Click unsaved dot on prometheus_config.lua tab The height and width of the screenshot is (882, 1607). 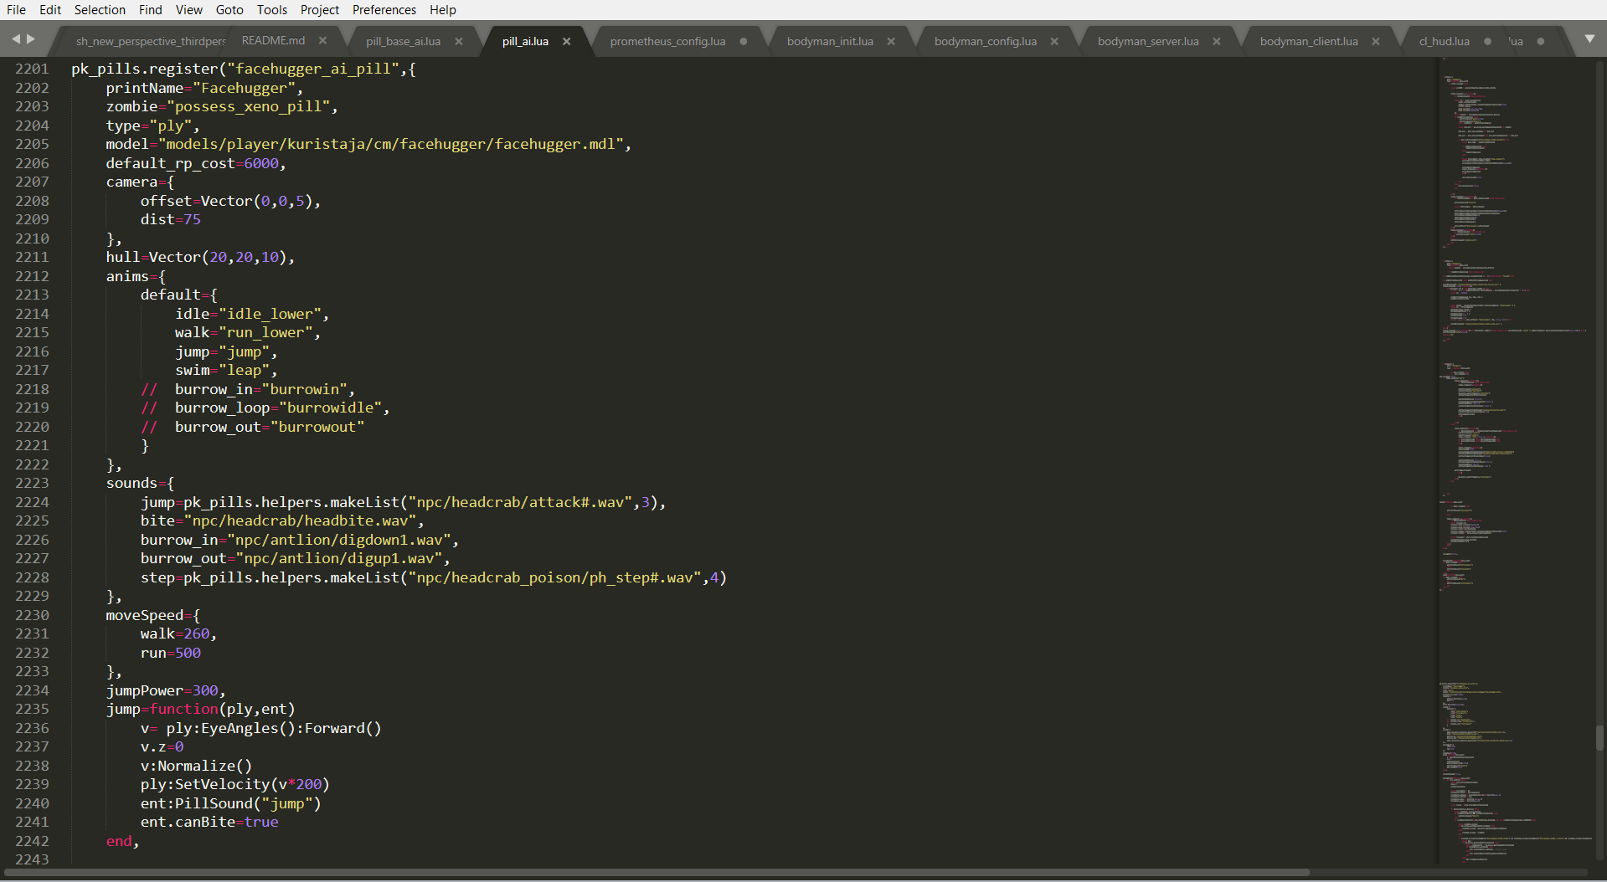[x=744, y=41]
